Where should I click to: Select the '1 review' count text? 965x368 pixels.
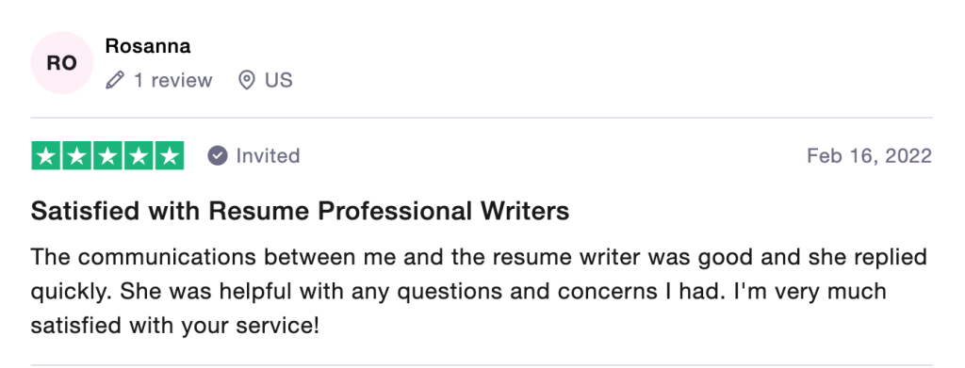pyautogui.click(x=173, y=81)
